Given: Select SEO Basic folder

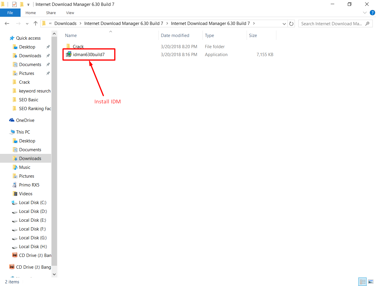Looking at the screenshot, I should [x=29, y=100].
